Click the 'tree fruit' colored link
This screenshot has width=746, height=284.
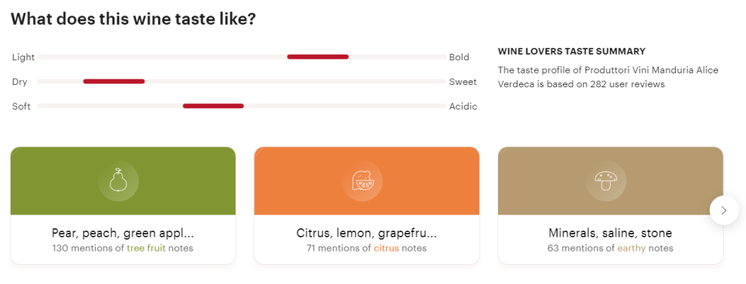pos(146,248)
